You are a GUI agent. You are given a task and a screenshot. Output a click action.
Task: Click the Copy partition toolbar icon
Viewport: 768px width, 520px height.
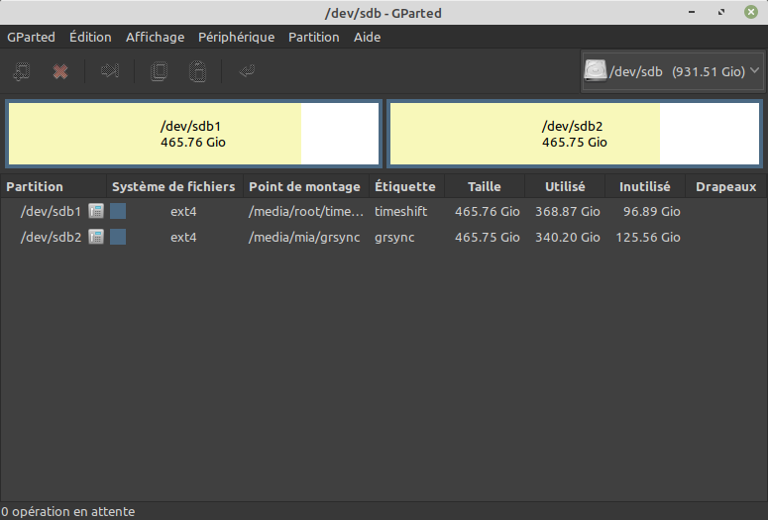coord(159,71)
